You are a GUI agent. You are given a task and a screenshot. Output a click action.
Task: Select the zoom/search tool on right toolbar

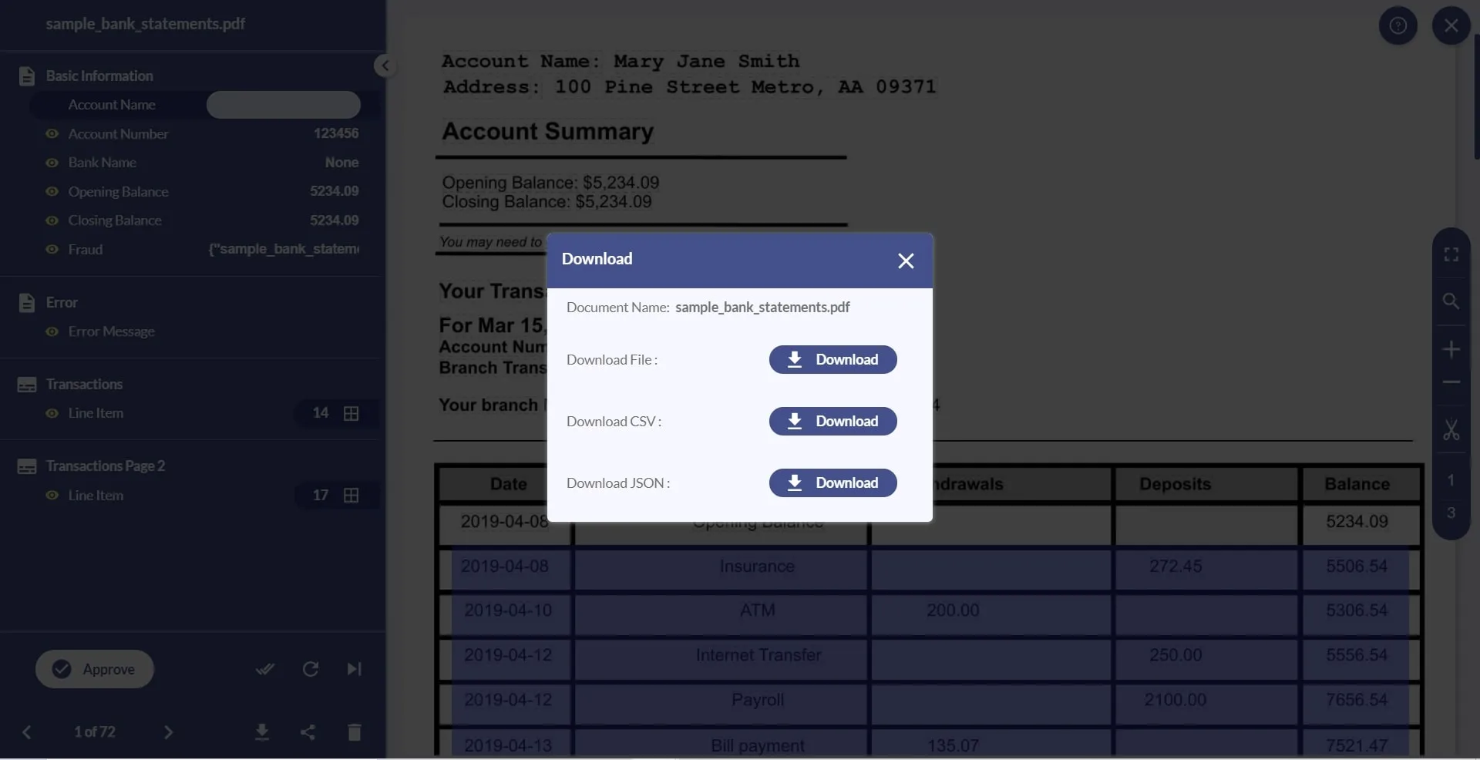click(1451, 302)
